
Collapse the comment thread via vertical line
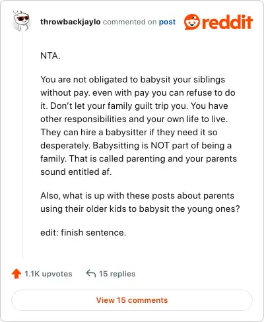pos(22,145)
